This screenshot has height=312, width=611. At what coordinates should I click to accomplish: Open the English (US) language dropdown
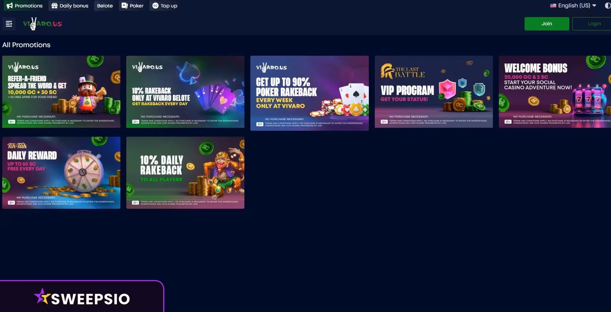[x=573, y=6]
